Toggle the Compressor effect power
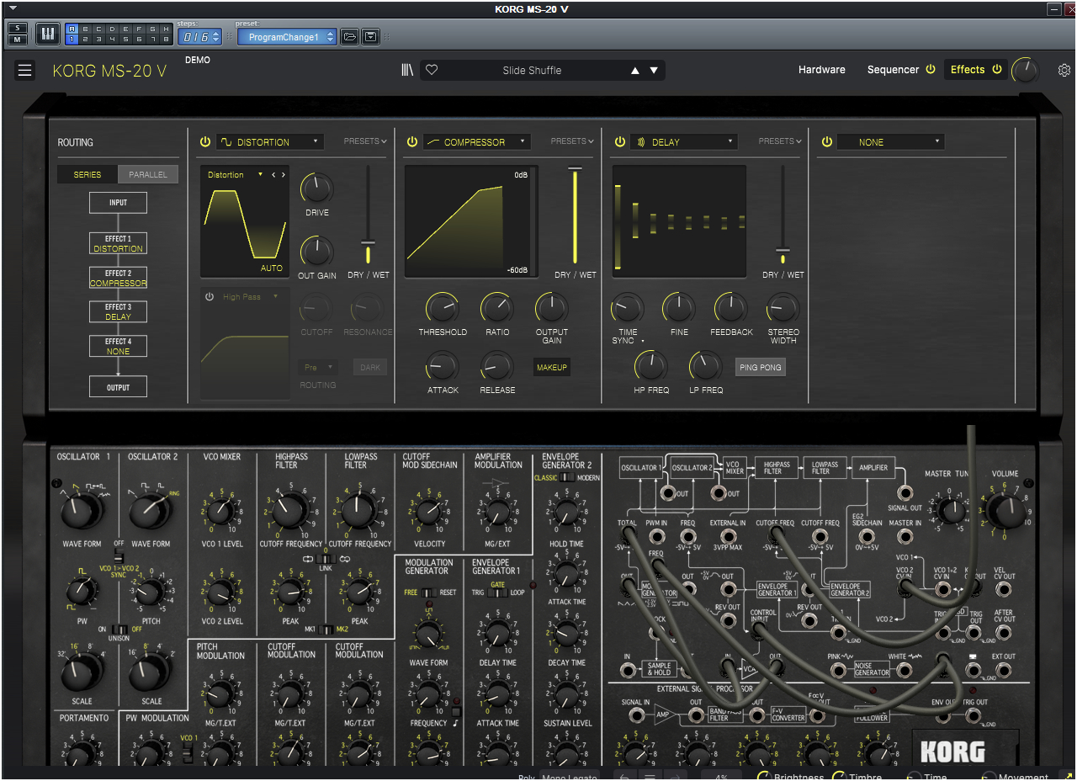The height and width of the screenshot is (781, 1077). pyautogui.click(x=411, y=142)
